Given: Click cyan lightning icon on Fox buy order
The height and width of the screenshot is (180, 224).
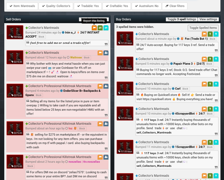Looking at the screenshot, I should click(x=216, y=34).
